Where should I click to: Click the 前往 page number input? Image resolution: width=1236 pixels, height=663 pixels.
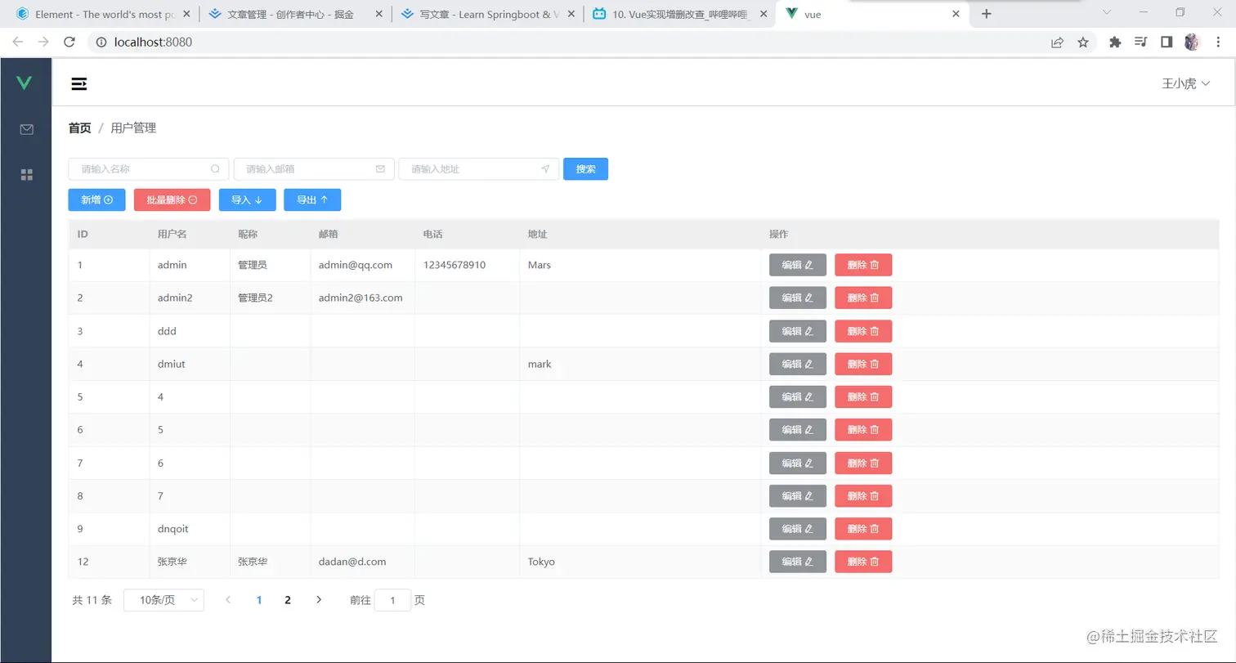coord(392,600)
